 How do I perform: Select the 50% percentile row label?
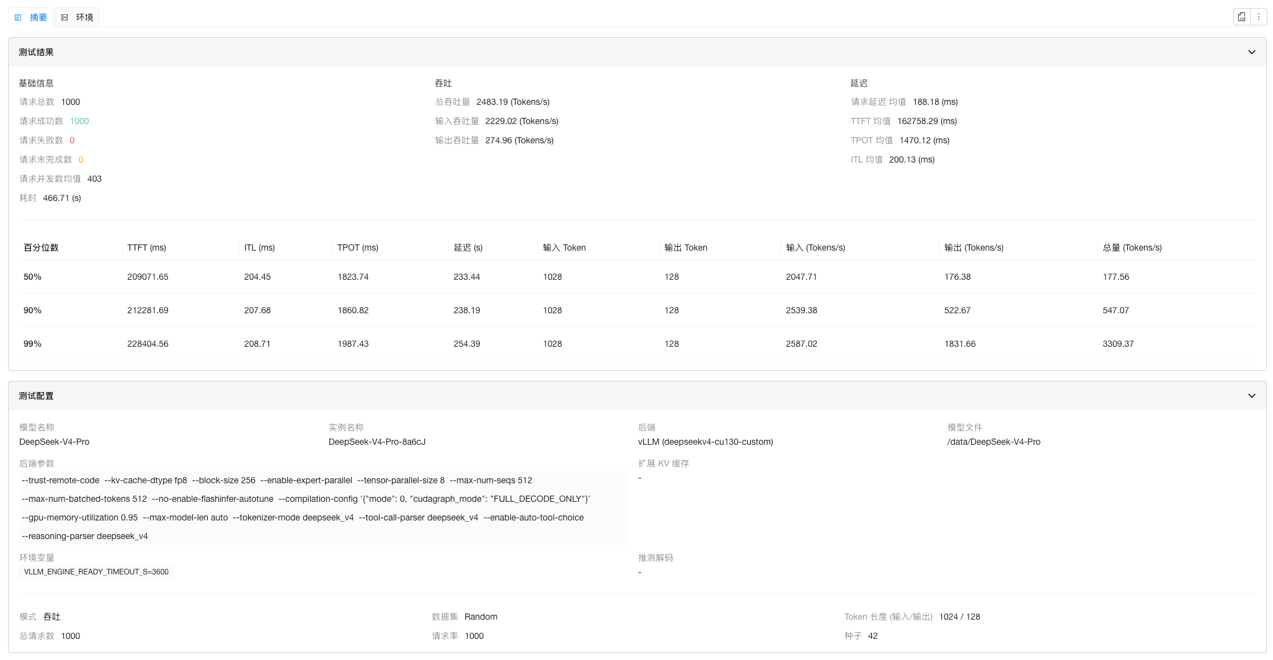pyautogui.click(x=32, y=277)
